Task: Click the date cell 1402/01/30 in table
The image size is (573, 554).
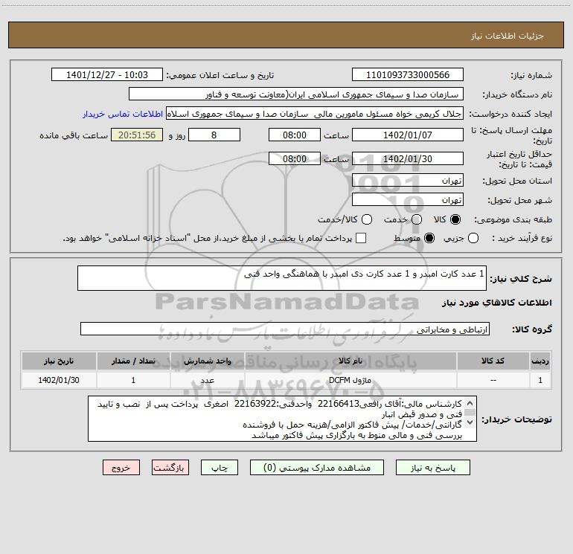Action: coord(59,380)
